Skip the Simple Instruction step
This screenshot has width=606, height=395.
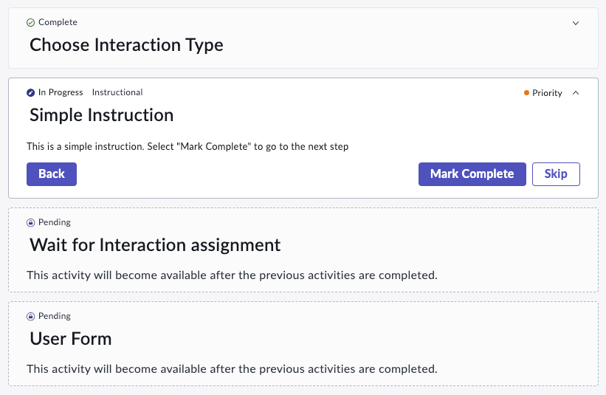click(x=556, y=174)
